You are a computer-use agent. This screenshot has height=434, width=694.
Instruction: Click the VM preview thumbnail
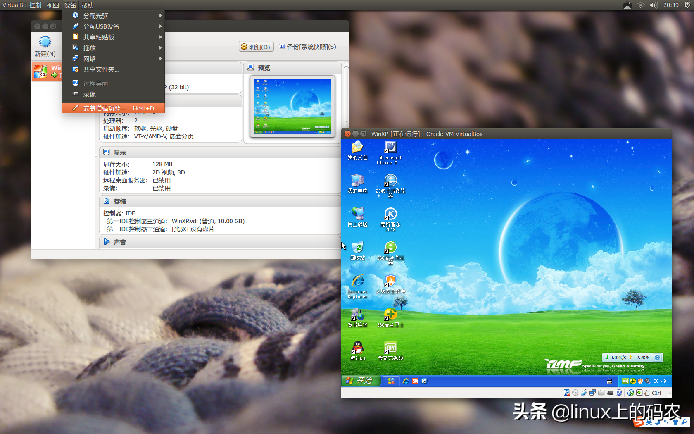292,106
